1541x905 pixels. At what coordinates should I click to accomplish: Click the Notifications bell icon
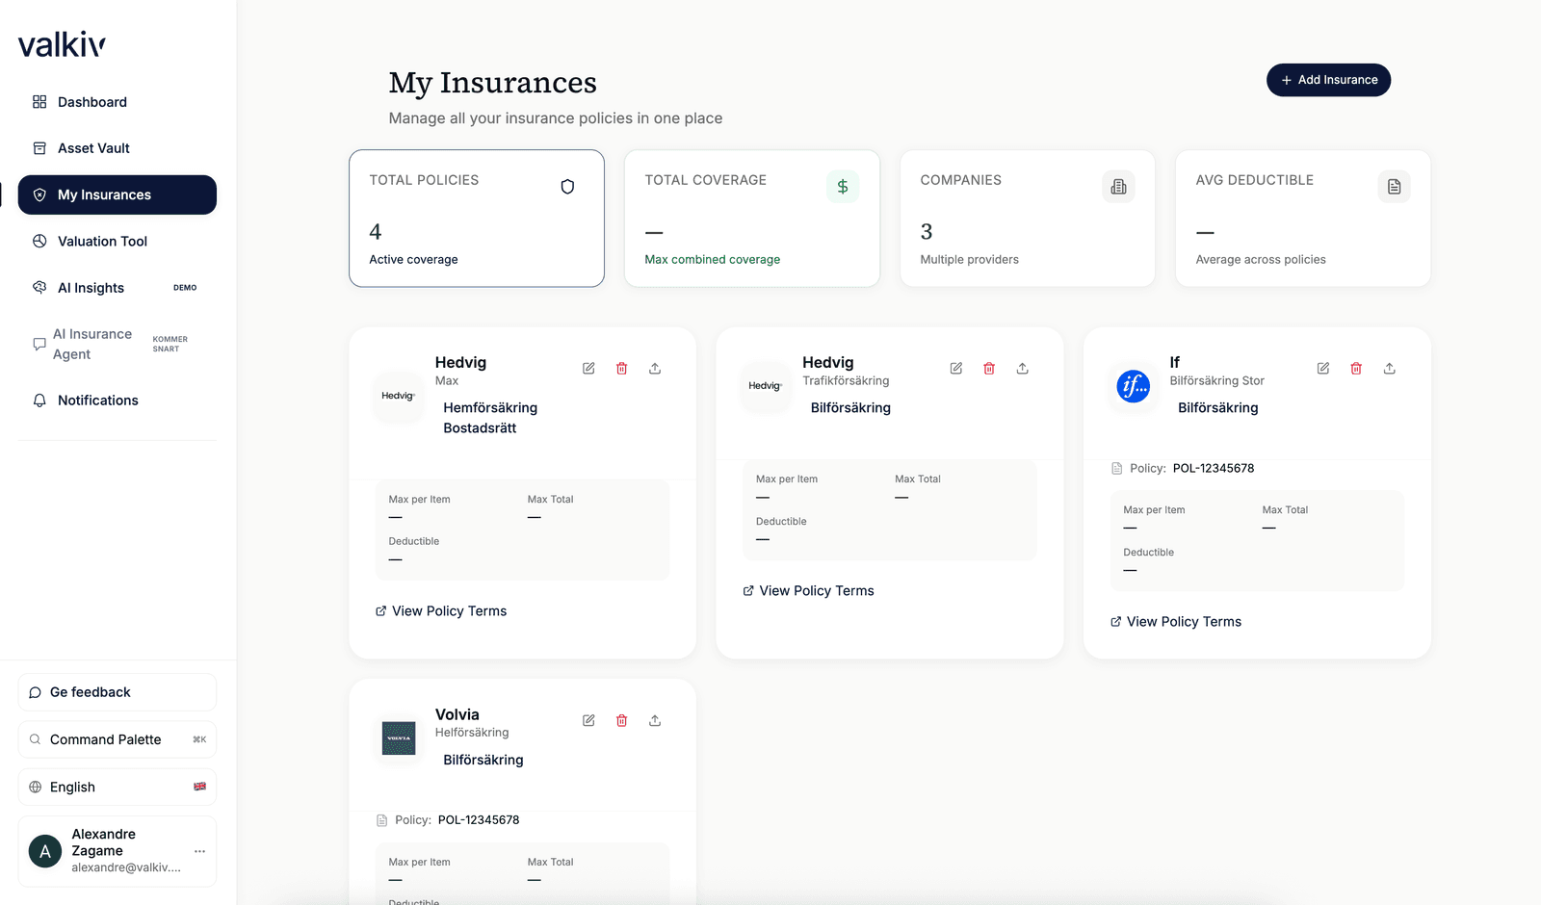tap(39, 400)
